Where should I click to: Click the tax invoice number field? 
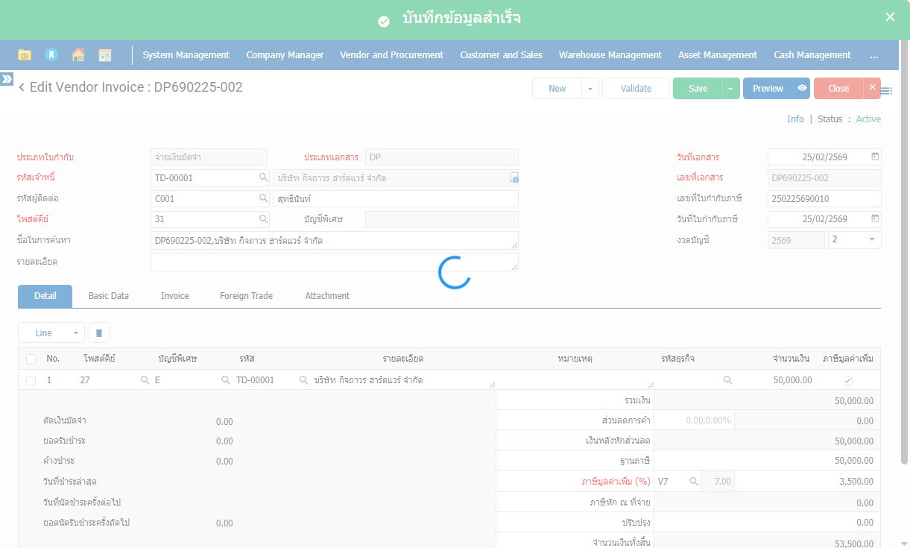click(x=824, y=198)
